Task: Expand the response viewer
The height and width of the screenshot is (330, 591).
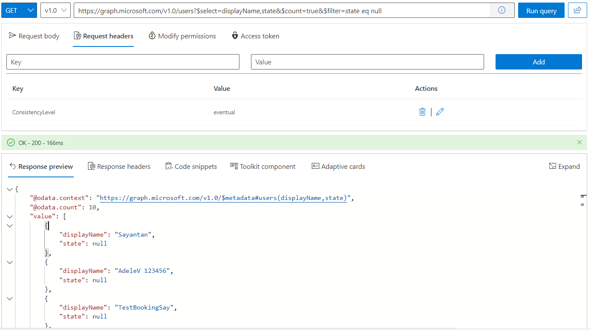Action: click(x=564, y=167)
